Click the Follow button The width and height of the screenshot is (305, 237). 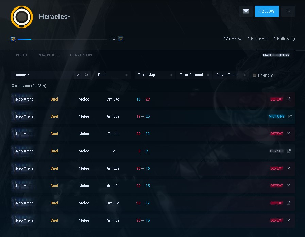tap(267, 11)
